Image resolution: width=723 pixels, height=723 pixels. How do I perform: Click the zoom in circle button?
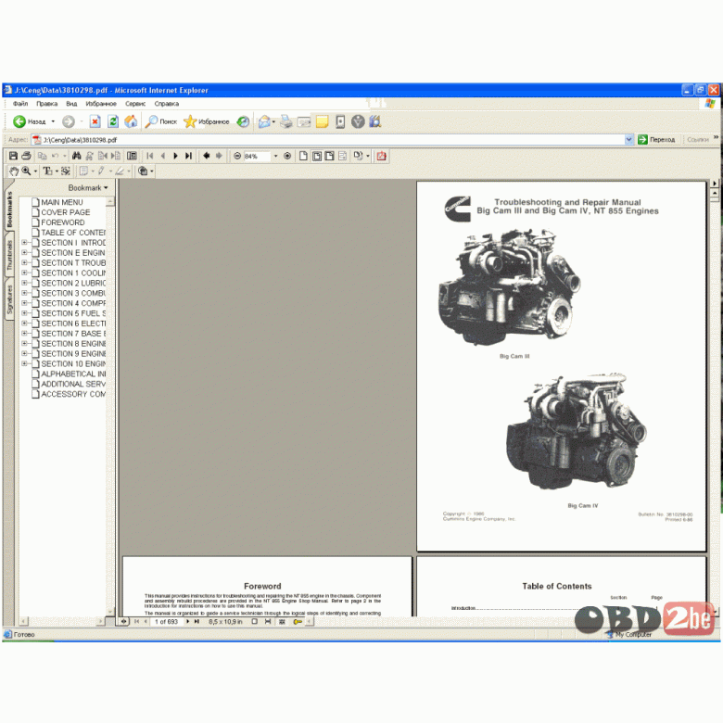(x=287, y=156)
